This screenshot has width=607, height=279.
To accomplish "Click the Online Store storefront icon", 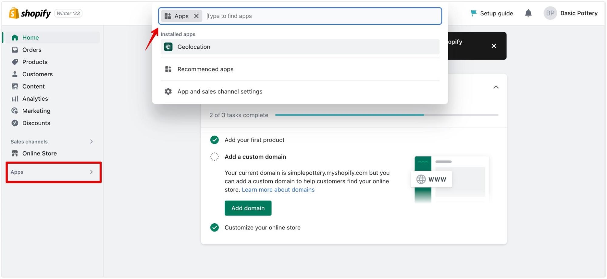I will point(15,153).
